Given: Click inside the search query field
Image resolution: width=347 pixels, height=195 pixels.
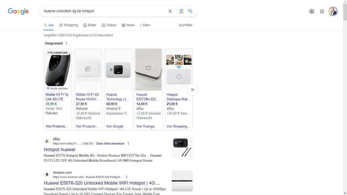Looking at the screenshot, I should (x=104, y=11).
